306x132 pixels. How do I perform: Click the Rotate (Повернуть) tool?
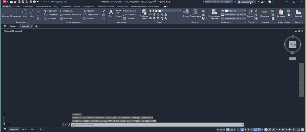(x=66, y=11)
